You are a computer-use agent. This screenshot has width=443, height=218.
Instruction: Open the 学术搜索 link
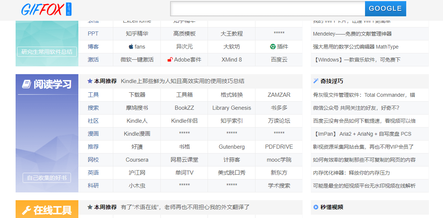point(279,186)
